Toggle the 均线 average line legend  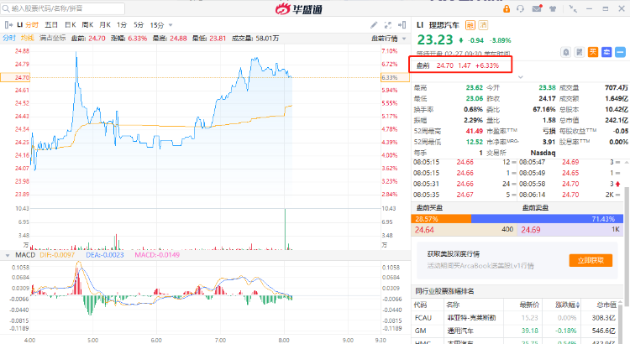pos(28,38)
